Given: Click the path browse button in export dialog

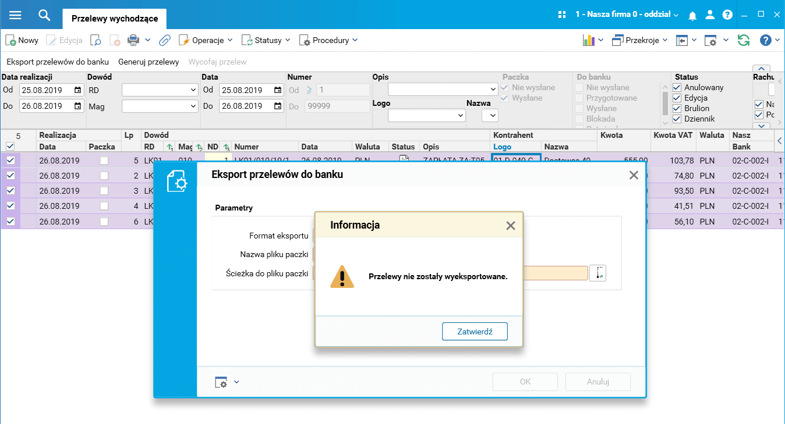Looking at the screenshot, I should [x=598, y=273].
